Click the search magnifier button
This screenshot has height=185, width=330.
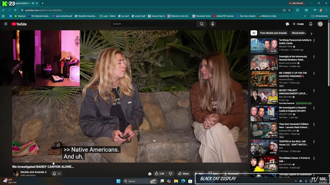point(202,24)
